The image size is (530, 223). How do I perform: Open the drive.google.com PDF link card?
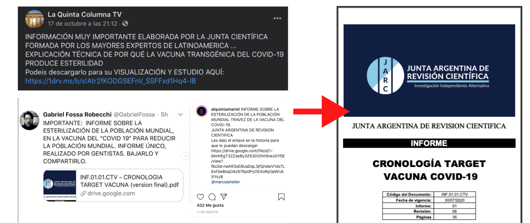113,185
